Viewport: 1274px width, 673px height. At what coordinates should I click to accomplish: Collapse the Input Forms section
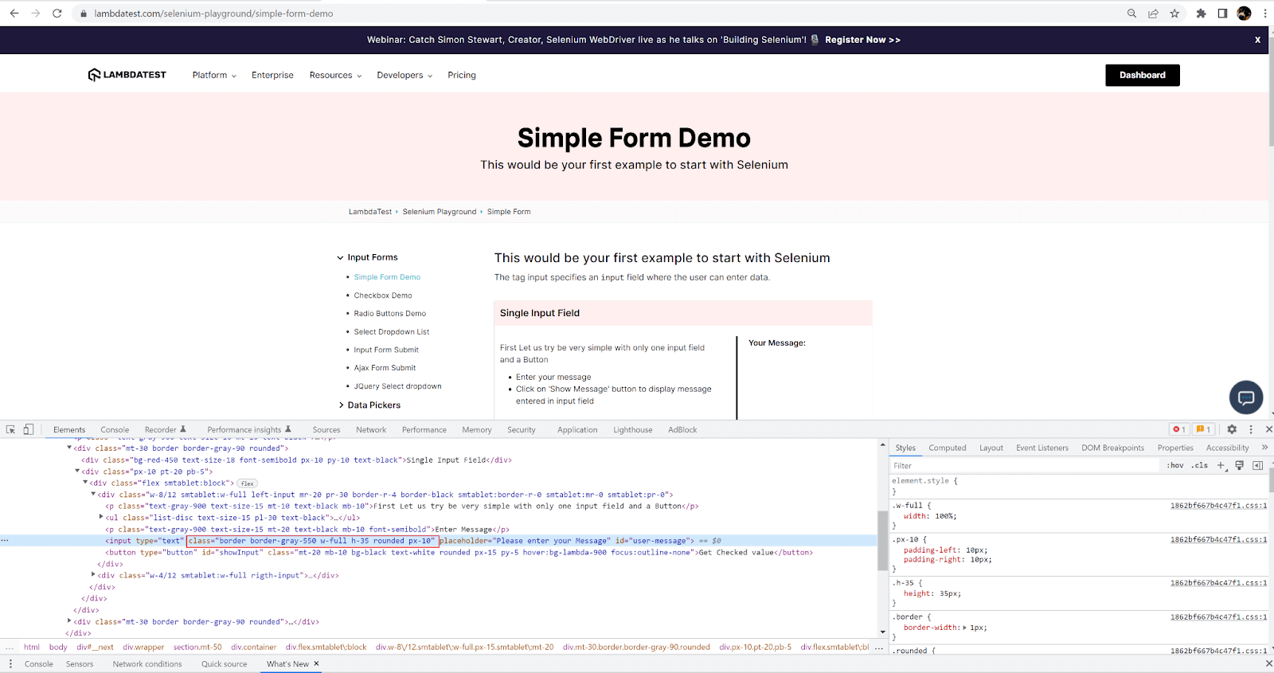tap(341, 257)
